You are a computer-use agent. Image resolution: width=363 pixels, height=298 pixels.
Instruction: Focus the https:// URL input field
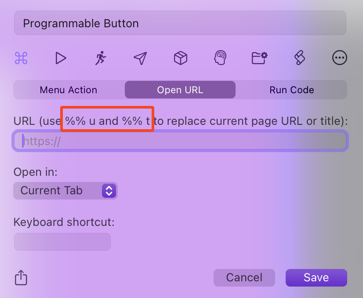click(181, 141)
